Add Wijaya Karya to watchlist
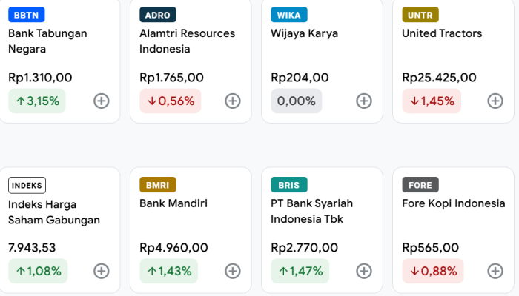The image size is (519, 296). click(364, 101)
